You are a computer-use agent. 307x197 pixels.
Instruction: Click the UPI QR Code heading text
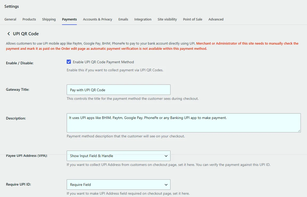[x=26, y=34]
